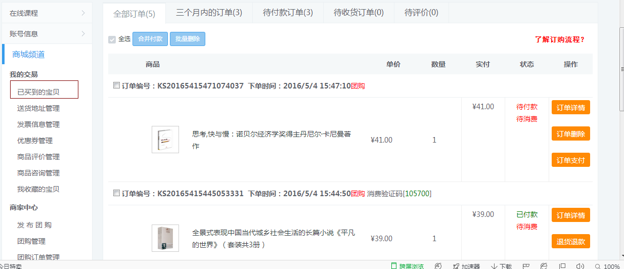Expand the 在线课程 sidebar section

47,13
